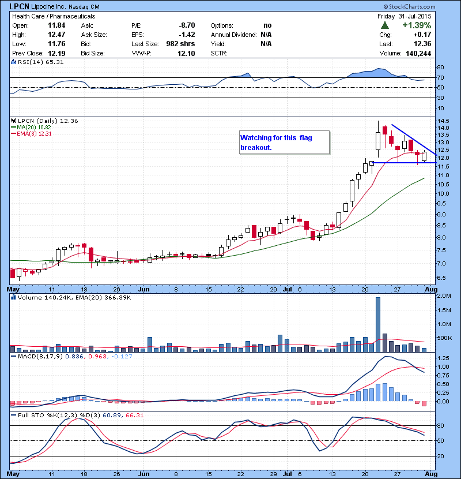Click the P/E value -8.70
The height and width of the screenshot is (479, 461).
tap(187, 25)
